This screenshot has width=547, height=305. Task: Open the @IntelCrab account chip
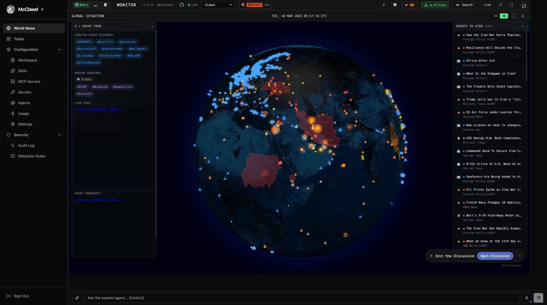pyautogui.click(x=127, y=42)
